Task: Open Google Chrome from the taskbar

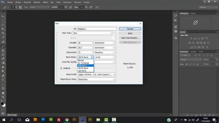Action: coord(67,120)
